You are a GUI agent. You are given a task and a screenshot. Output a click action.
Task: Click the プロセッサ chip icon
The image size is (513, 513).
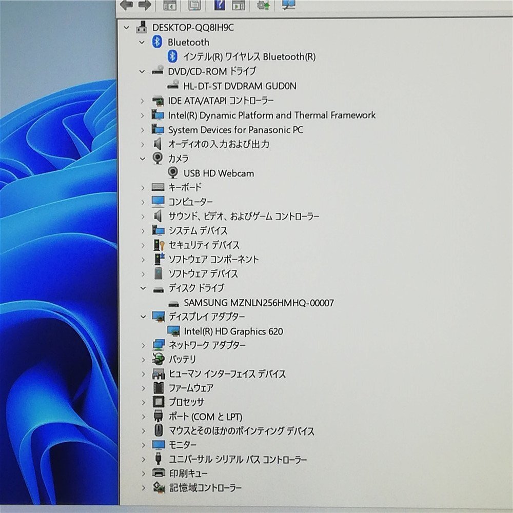[x=159, y=402]
